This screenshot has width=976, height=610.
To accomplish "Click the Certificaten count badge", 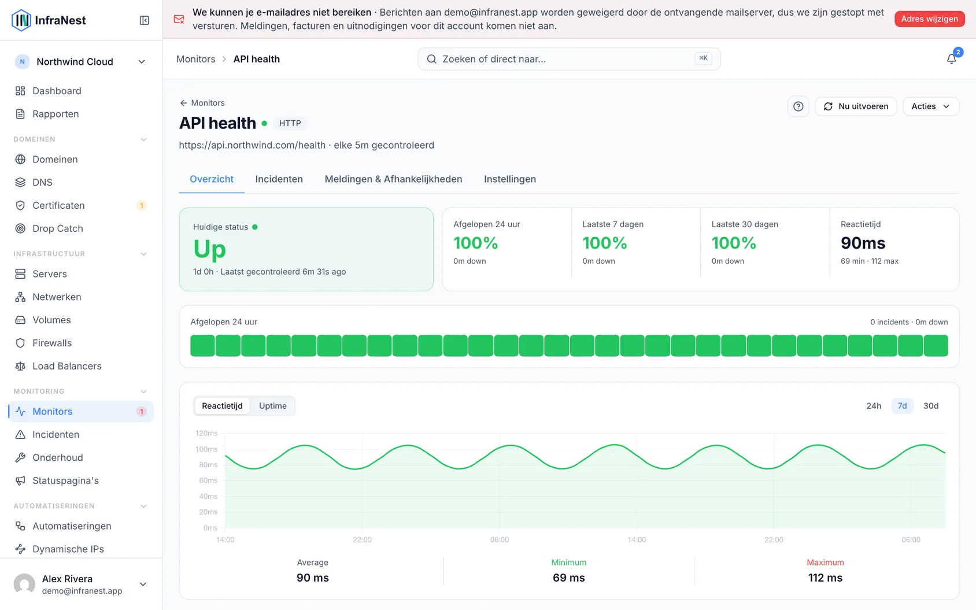I will coord(142,205).
